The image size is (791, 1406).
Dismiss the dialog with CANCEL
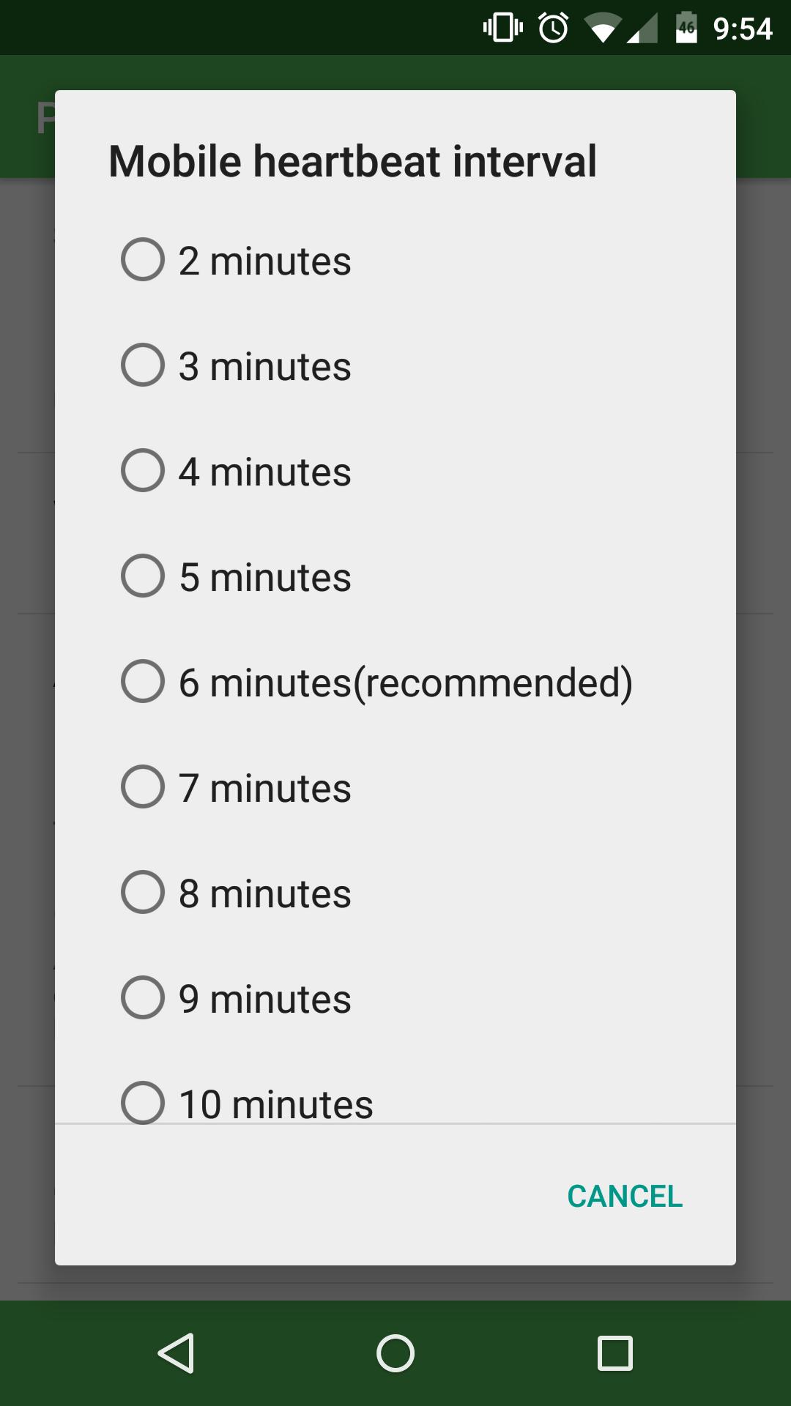[x=623, y=1194]
